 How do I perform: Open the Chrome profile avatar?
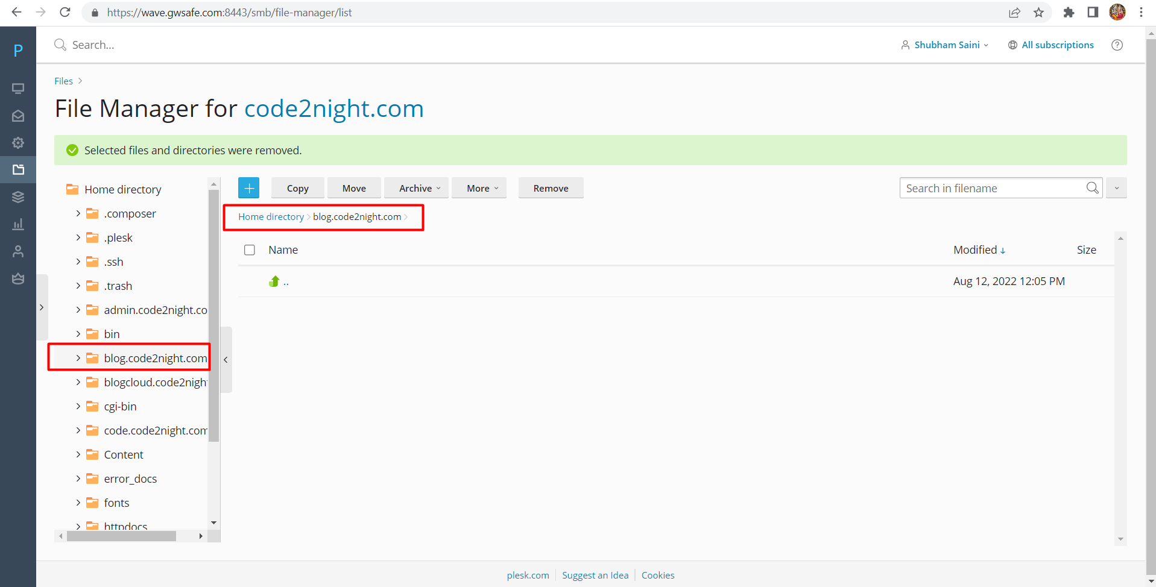pyautogui.click(x=1117, y=12)
